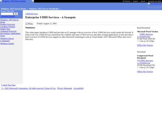Click the Read Document label
The width and height of the screenshot is (162, 121).
click(x=143, y=28)
